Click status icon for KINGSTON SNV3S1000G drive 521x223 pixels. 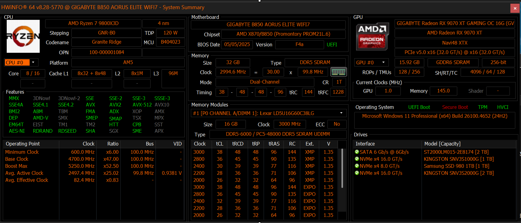click(x=357, y=159)
